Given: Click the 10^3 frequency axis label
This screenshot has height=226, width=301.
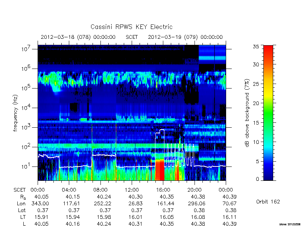Looking at the screenshot, I should [27, 127].
